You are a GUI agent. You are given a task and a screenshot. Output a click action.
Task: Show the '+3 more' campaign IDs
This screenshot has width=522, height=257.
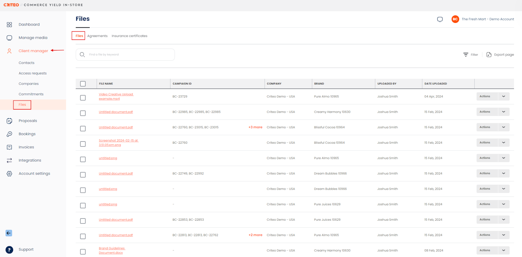coord(255,127)
